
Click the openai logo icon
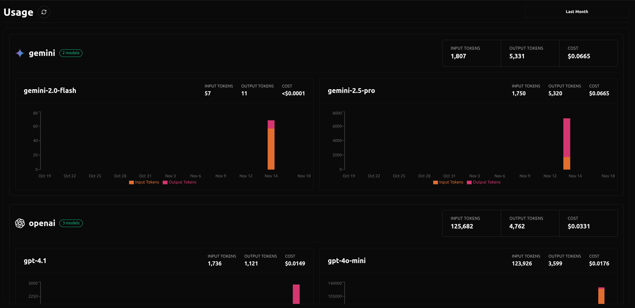tap(20, 223)
